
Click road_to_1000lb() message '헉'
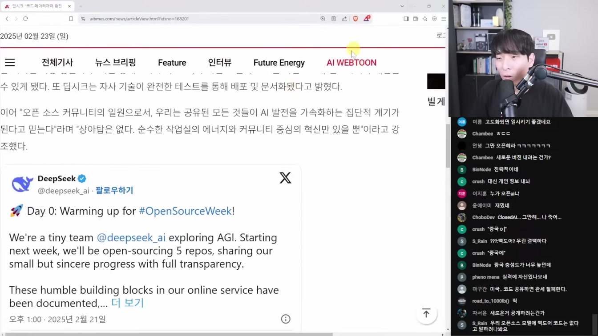[514, 301]
